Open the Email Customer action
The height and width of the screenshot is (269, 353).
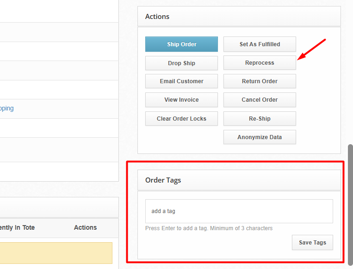181,81
